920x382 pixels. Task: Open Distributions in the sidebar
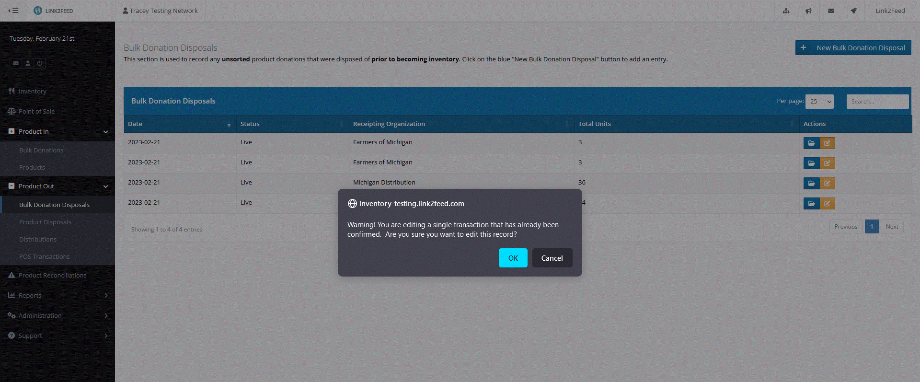(38, 239)
